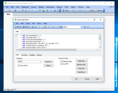This screenshot has height=93, width=118.
Task: Switch to the Variables tab
Action: (x=32, y=55)
